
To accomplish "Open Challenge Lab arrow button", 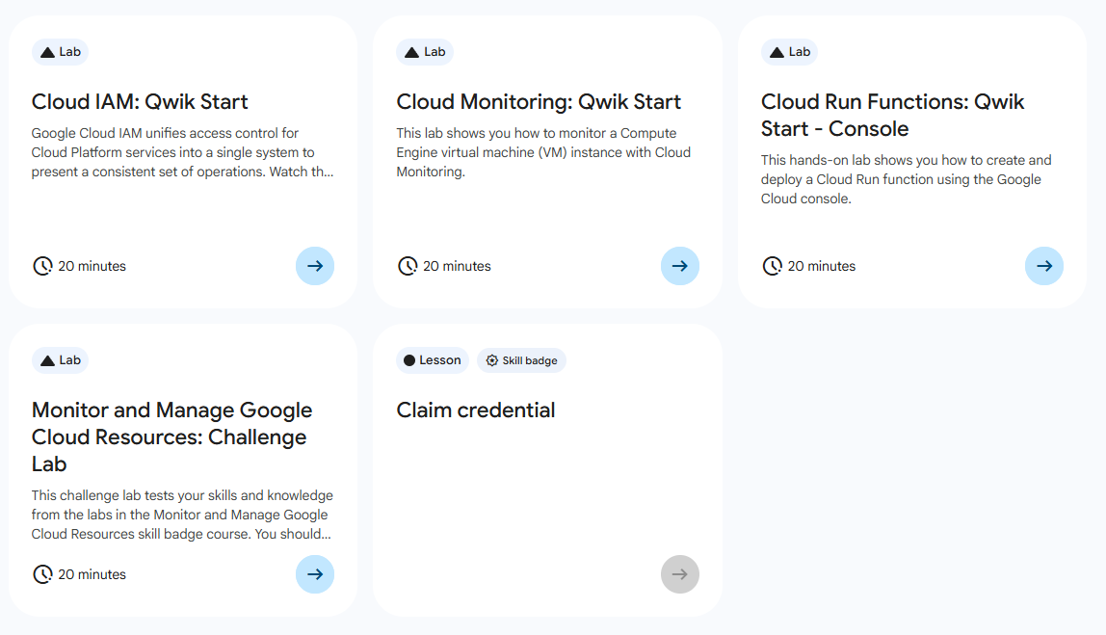I will pyautogui.click(x=315, y=574).
